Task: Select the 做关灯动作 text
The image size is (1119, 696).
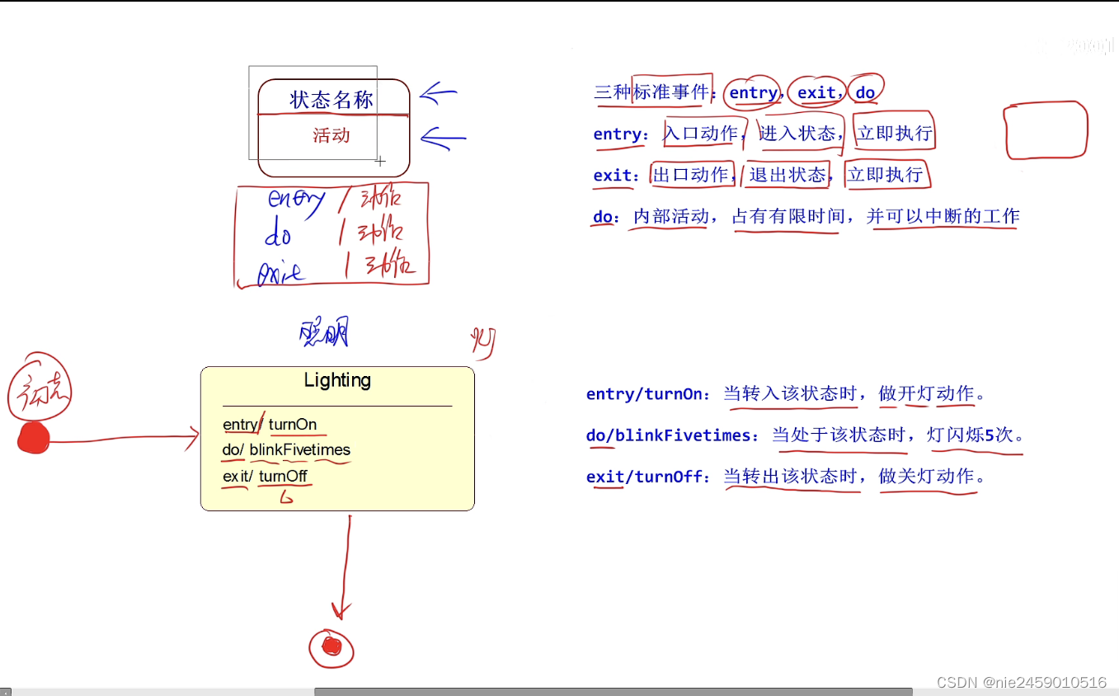Action: (x=927, y=476)
